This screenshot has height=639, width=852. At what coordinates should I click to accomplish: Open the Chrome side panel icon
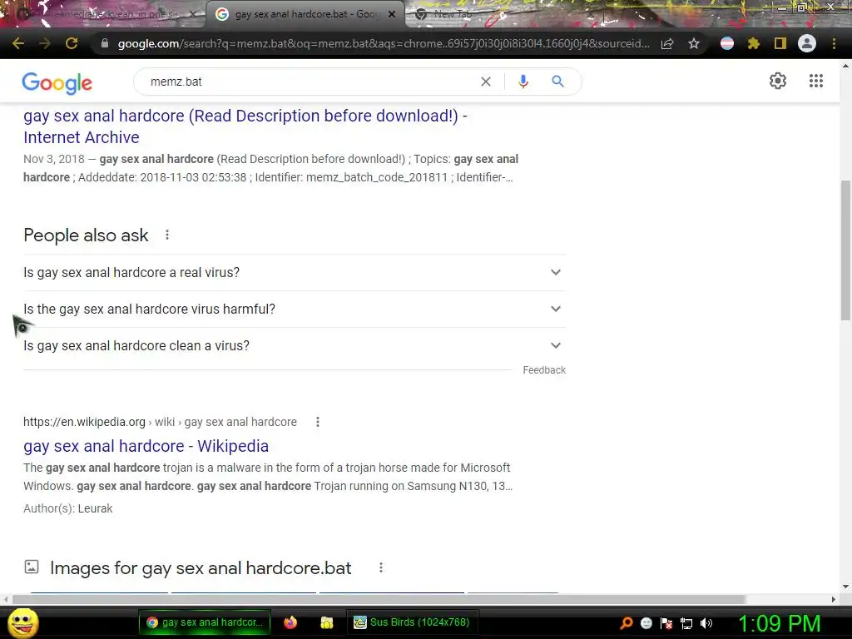780,43
